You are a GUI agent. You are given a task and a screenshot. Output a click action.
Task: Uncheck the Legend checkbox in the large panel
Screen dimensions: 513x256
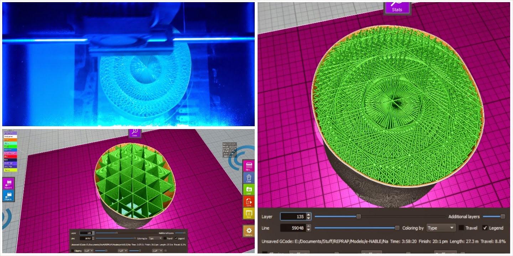[x=485, y=228]
